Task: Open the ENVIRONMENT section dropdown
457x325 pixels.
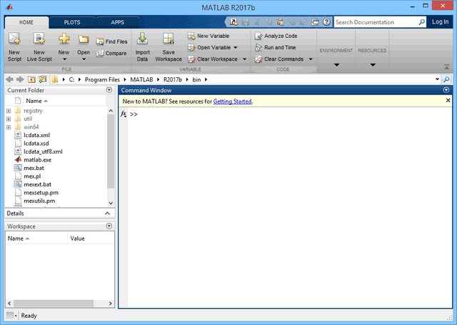Action: coord(336,66)
